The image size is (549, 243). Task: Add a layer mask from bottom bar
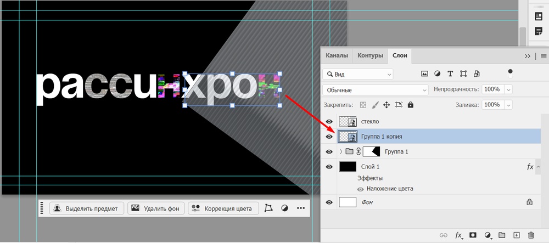click(472, 235)
